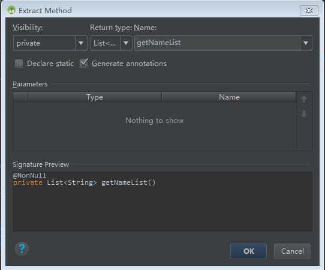This screenshot has width=325, height=270.
Task: Click the move parameter down arrow
Action: [303, 114]
